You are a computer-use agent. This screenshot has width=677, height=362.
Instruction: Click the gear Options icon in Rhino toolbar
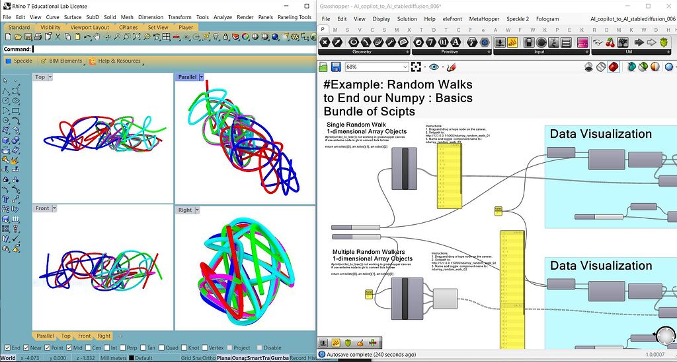click(x=295, y=37)
